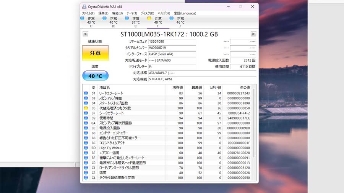Click power-on hours value 6110 時間
The image size is (344, 193).
click(243, 67)
